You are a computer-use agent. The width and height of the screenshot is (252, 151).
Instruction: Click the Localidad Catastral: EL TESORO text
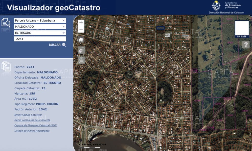point(38,83)
